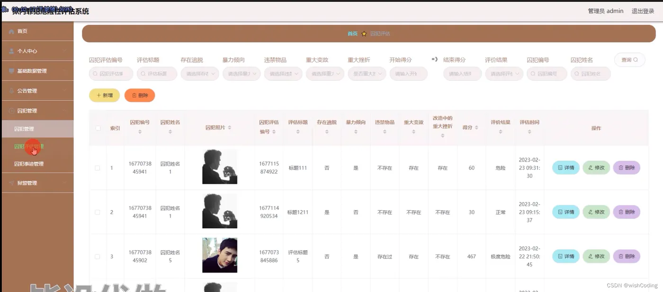Focus the 评估标题 search input

[x=157, y=74]
